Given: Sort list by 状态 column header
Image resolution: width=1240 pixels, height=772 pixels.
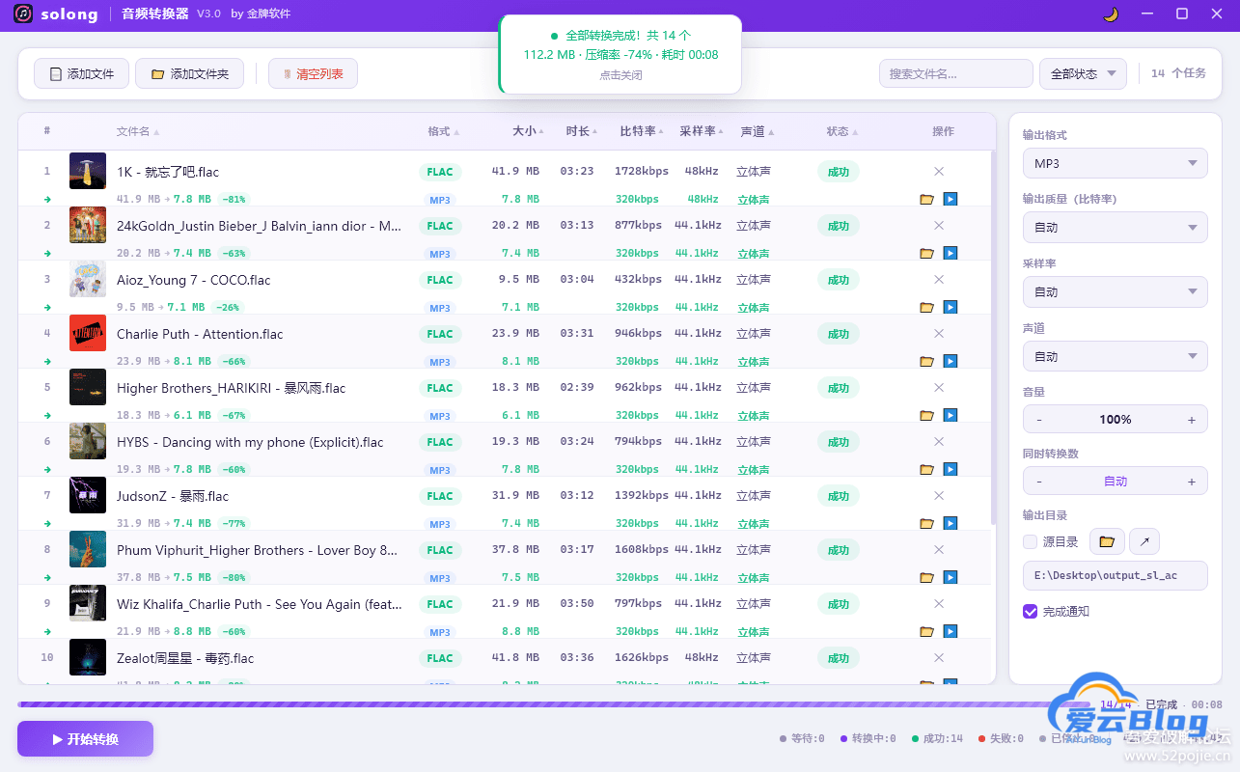Looking at the screenshot, I should (x=842, y=131).
